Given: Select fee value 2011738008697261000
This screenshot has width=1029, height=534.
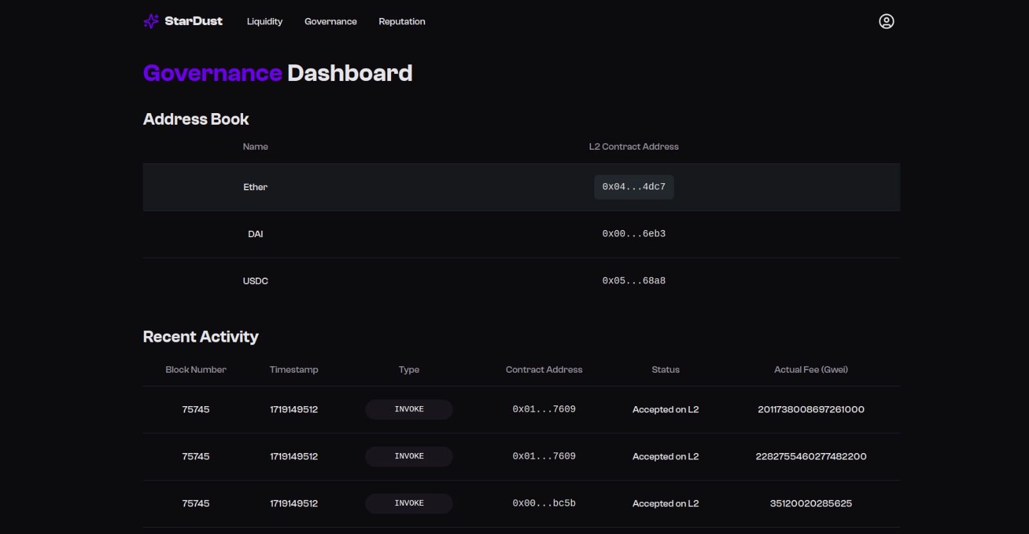Looking at the screenshot, I should tap(811, 409).
